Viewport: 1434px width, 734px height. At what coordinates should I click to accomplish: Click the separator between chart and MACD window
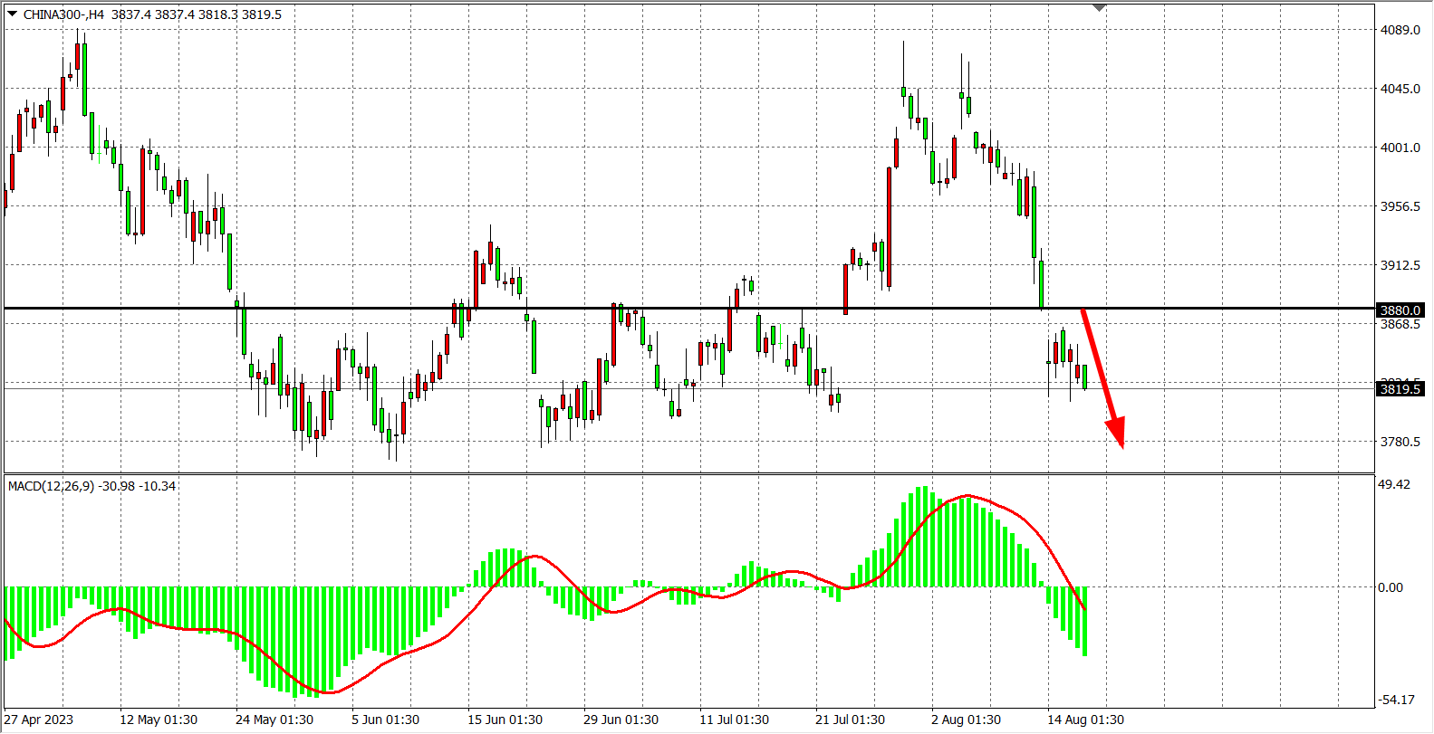point(688,473)
